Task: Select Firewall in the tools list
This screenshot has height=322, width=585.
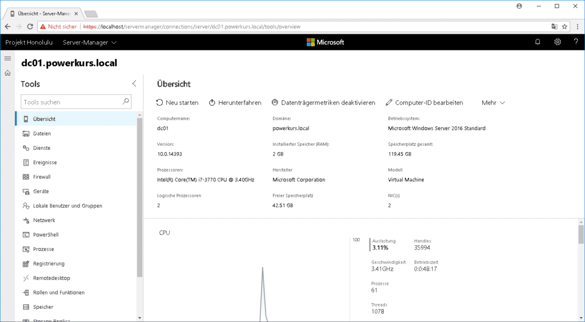Action: pos(42,177)
